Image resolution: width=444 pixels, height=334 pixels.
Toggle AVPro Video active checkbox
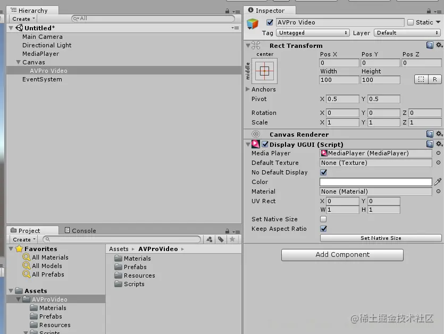point(270,22)
